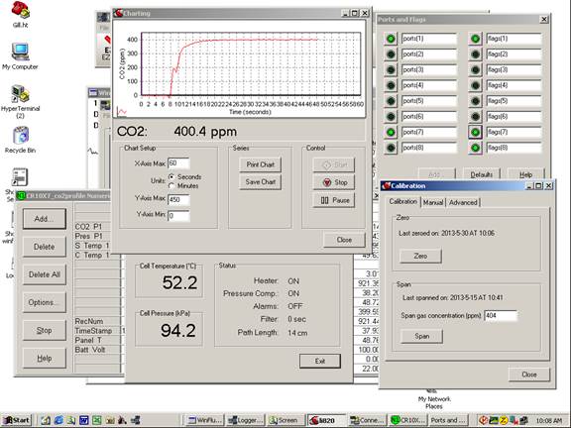Toggle the flags(6) indicator LED

pyautogui.click(x=475, y=117)
